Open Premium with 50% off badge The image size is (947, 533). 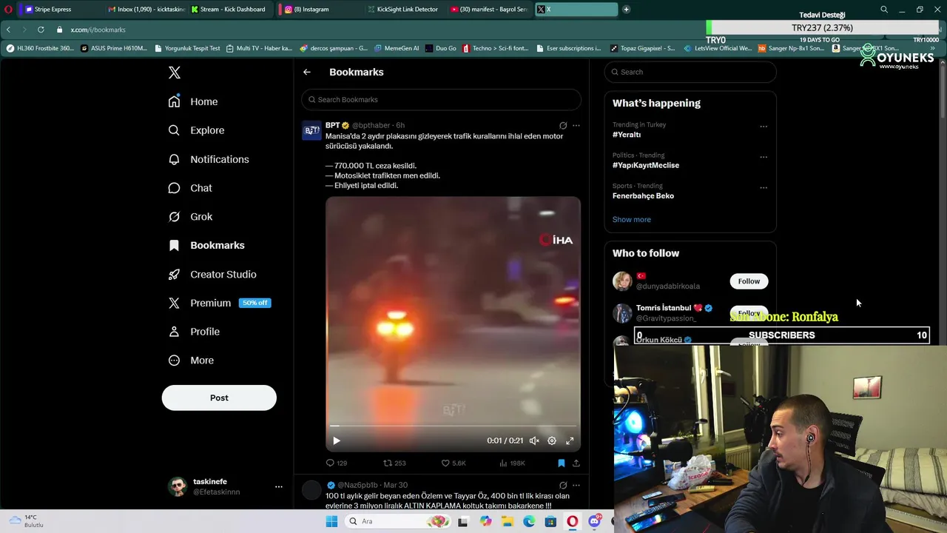[219, 303]
